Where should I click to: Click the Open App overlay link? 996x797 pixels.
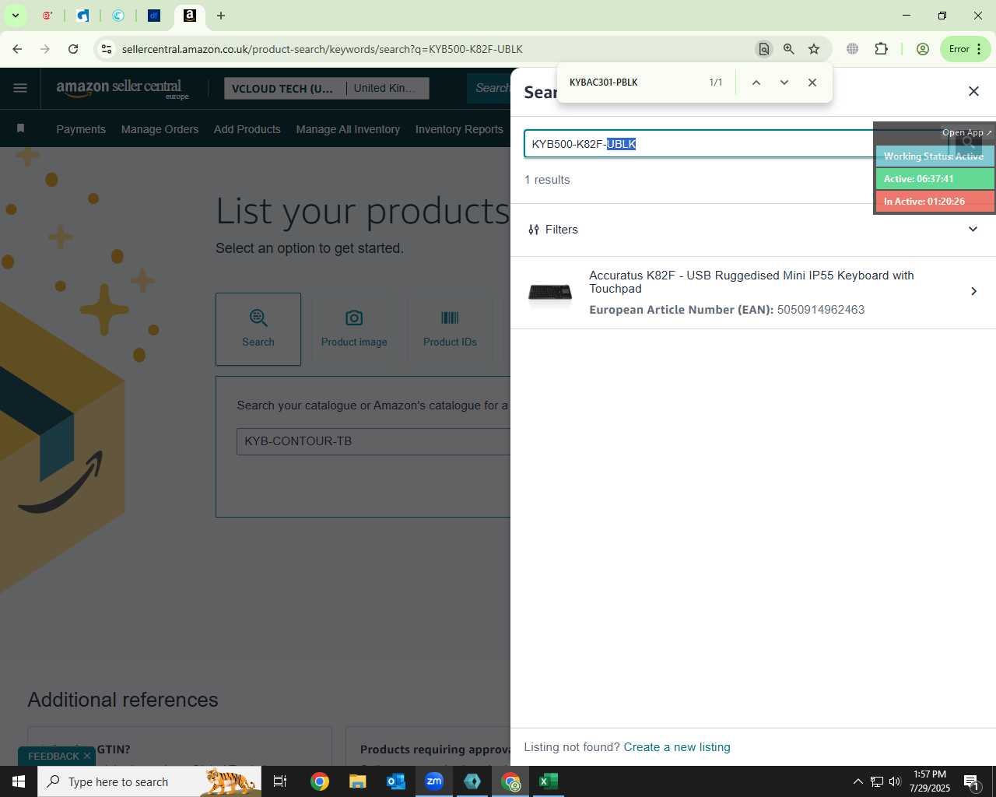pos(966,132)
